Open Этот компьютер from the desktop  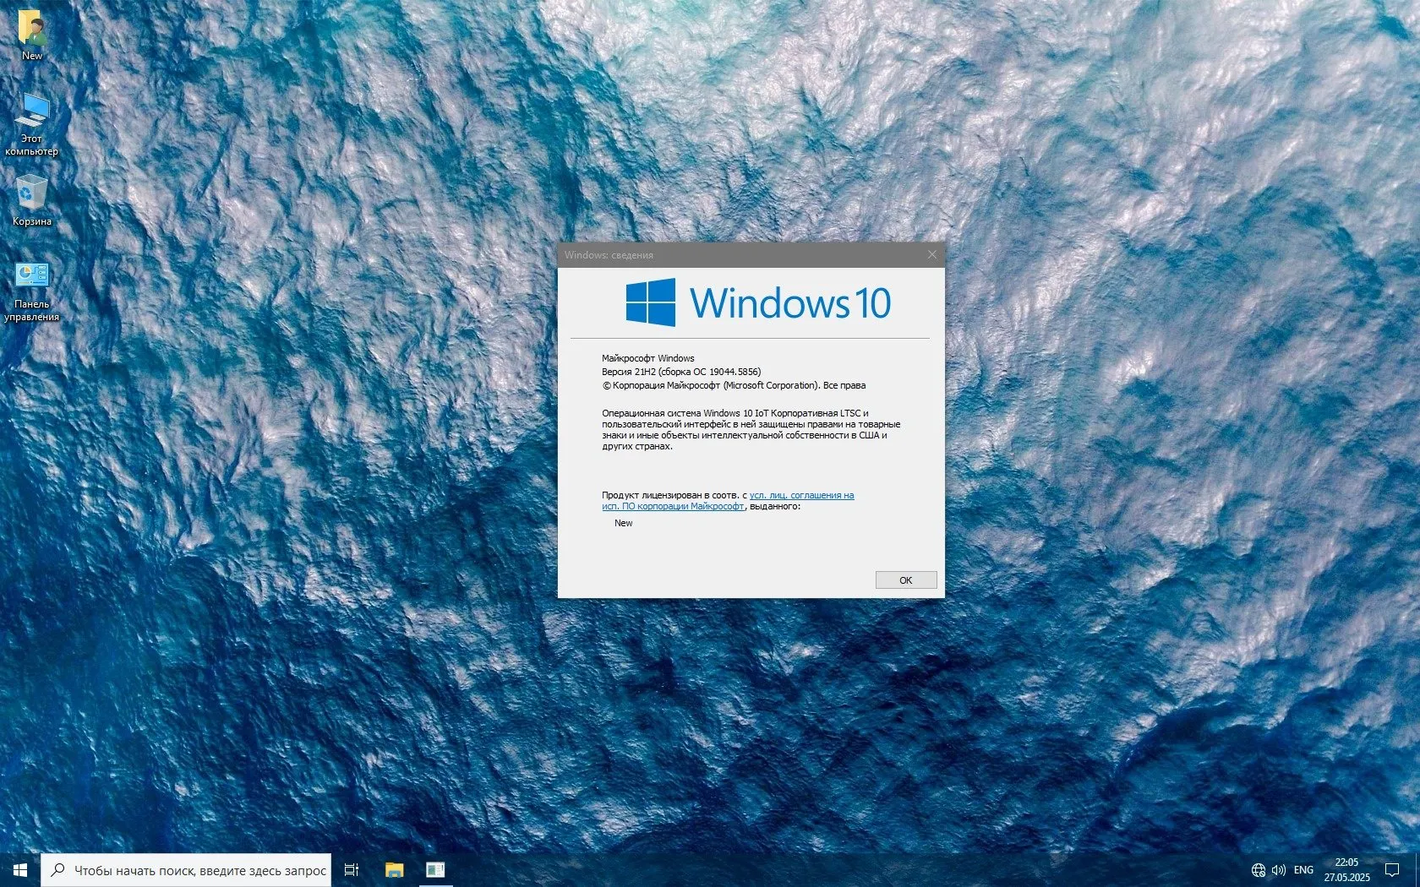tap(31, 114)
